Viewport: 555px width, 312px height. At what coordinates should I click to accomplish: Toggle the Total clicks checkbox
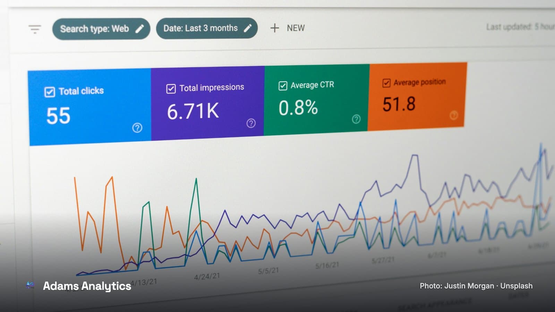tap(50, 92)
